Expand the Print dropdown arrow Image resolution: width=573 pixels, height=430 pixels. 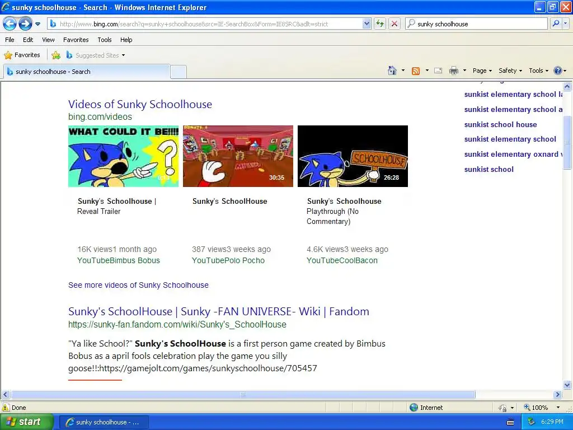point(464,71)
